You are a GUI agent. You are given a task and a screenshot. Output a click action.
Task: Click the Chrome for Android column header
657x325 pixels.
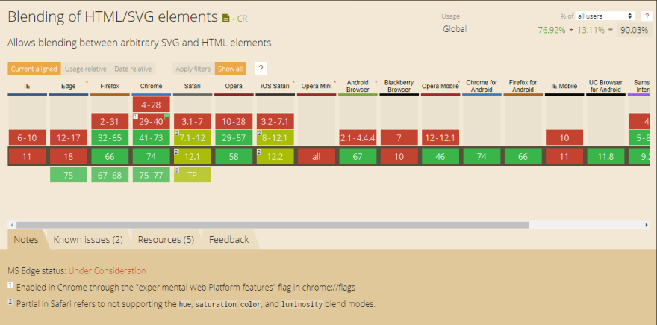(482, 86)
